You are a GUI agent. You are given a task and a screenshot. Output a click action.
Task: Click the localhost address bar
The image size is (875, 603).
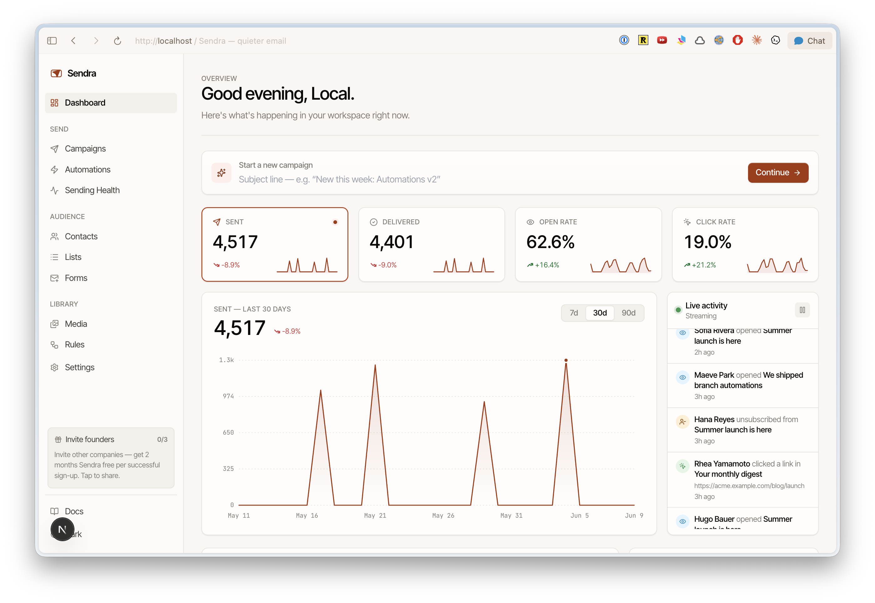[x=211, y=41]
